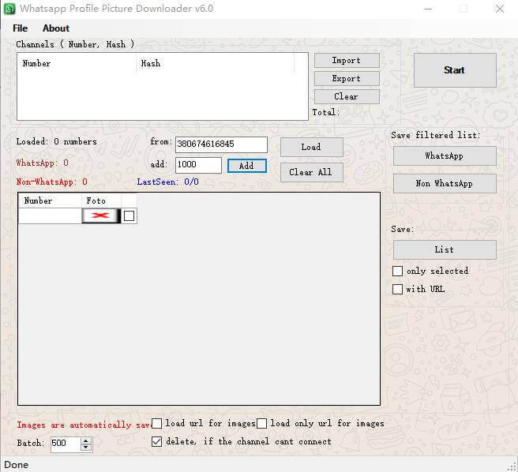Click the LastSeen: 0/0 label
Screen dimensions: 518x472
pyautogui.click(x=168, y=182)
